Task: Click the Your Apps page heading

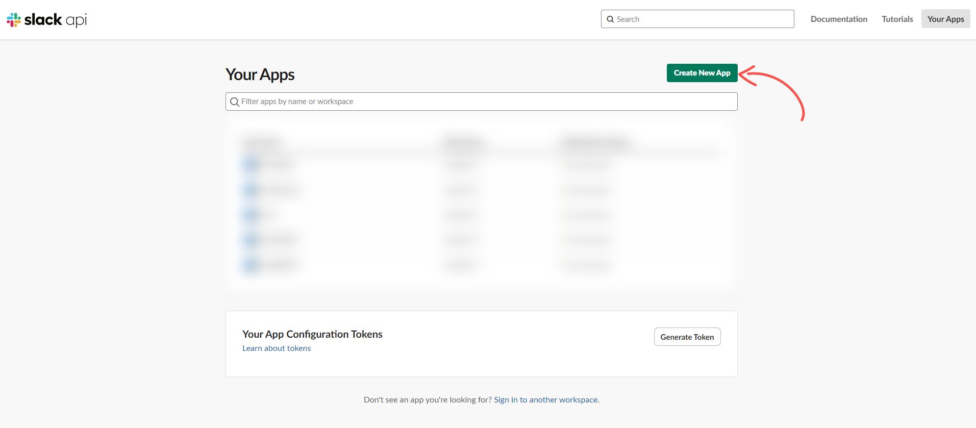Action: 260,74
